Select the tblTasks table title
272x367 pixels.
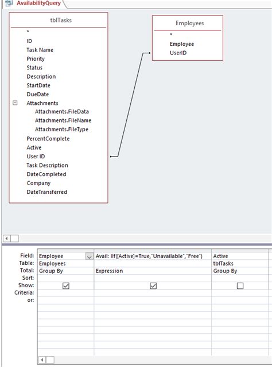[x=61, y=20]
